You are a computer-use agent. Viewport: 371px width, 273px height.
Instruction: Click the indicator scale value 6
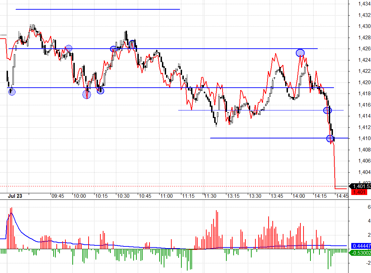click(369, 207)
